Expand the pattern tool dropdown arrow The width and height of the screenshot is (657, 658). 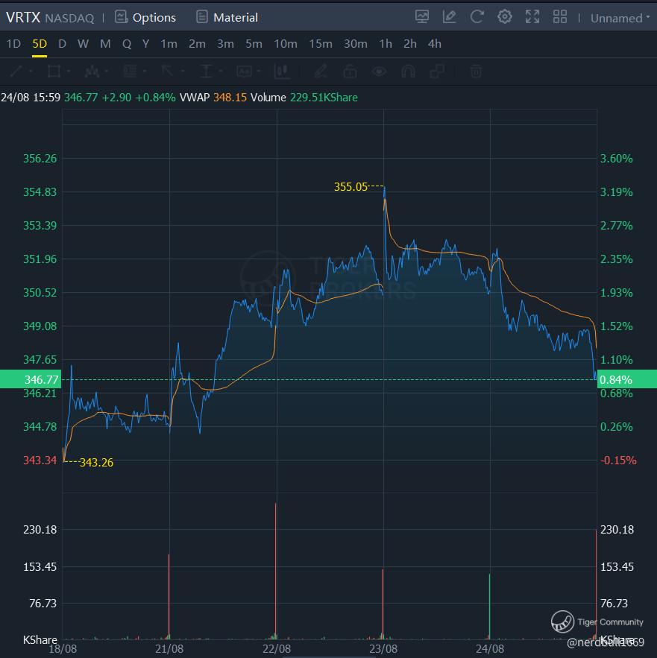click(107, 71)
